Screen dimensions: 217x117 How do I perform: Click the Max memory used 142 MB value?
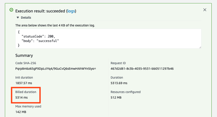tap(21, 112)
